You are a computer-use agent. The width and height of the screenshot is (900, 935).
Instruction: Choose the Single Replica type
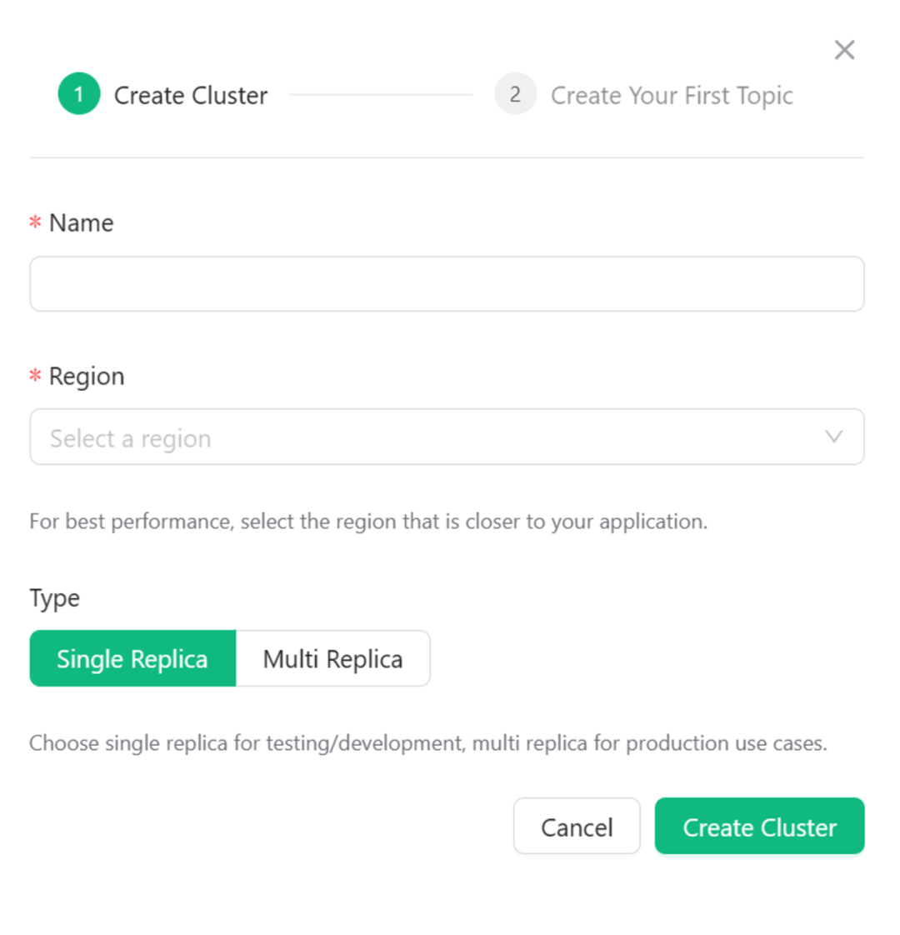pyautogui.click(x=132, y=659)
